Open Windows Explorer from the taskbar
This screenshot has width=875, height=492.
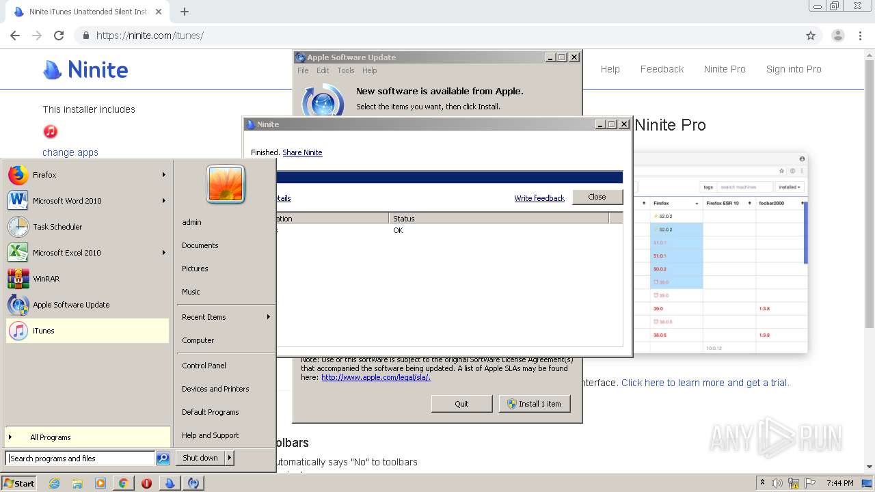tap(77, 483)
